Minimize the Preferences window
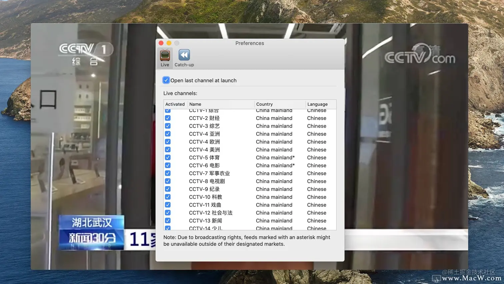 (169, 43)
